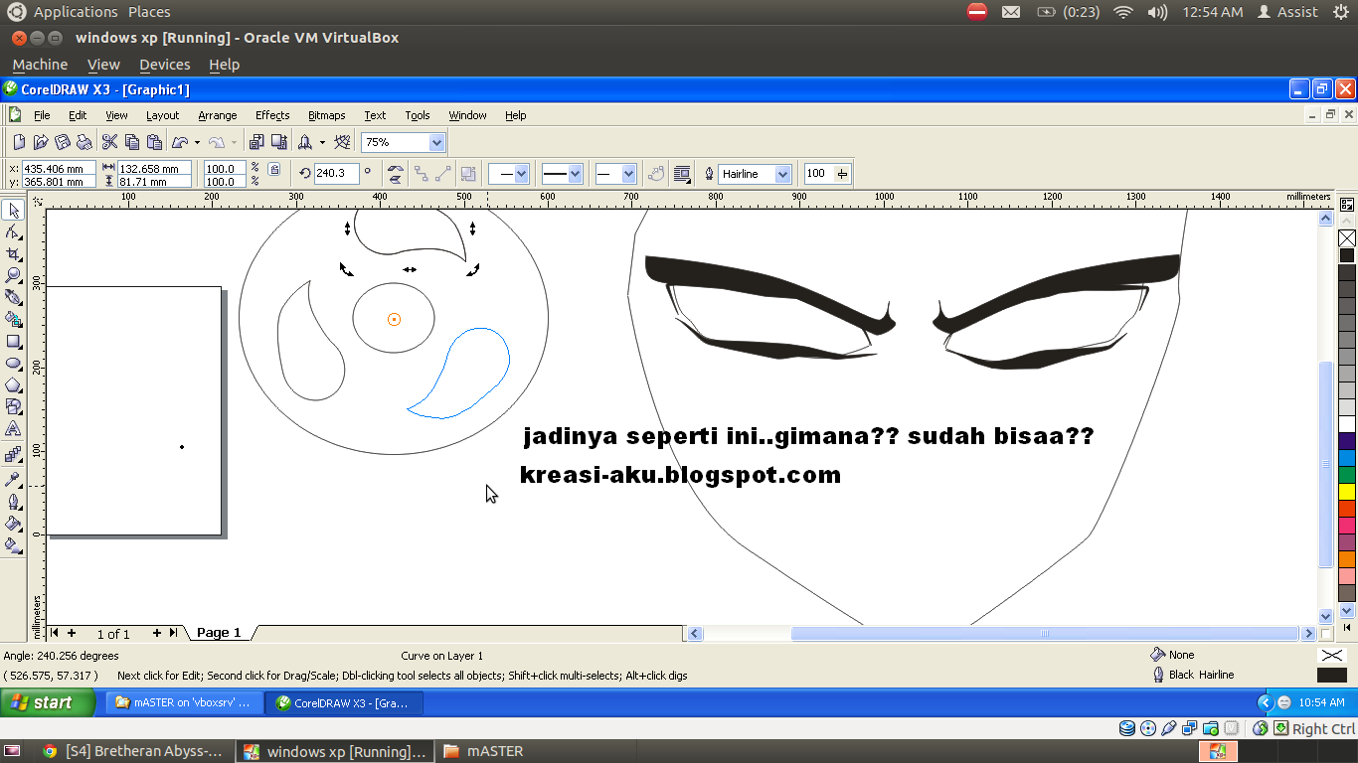Open the Hairline outline width dropdown

[782, 174]
